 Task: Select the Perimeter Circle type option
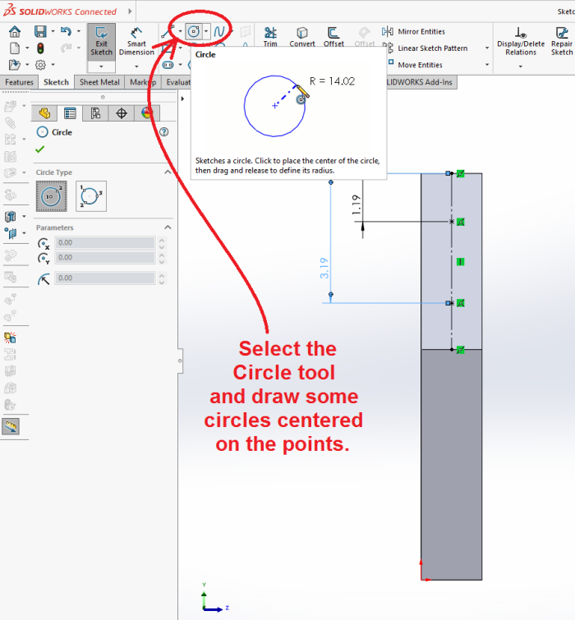(91, 196)
